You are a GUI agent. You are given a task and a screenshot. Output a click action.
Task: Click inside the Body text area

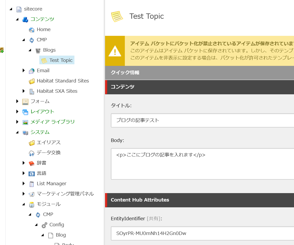202,164
